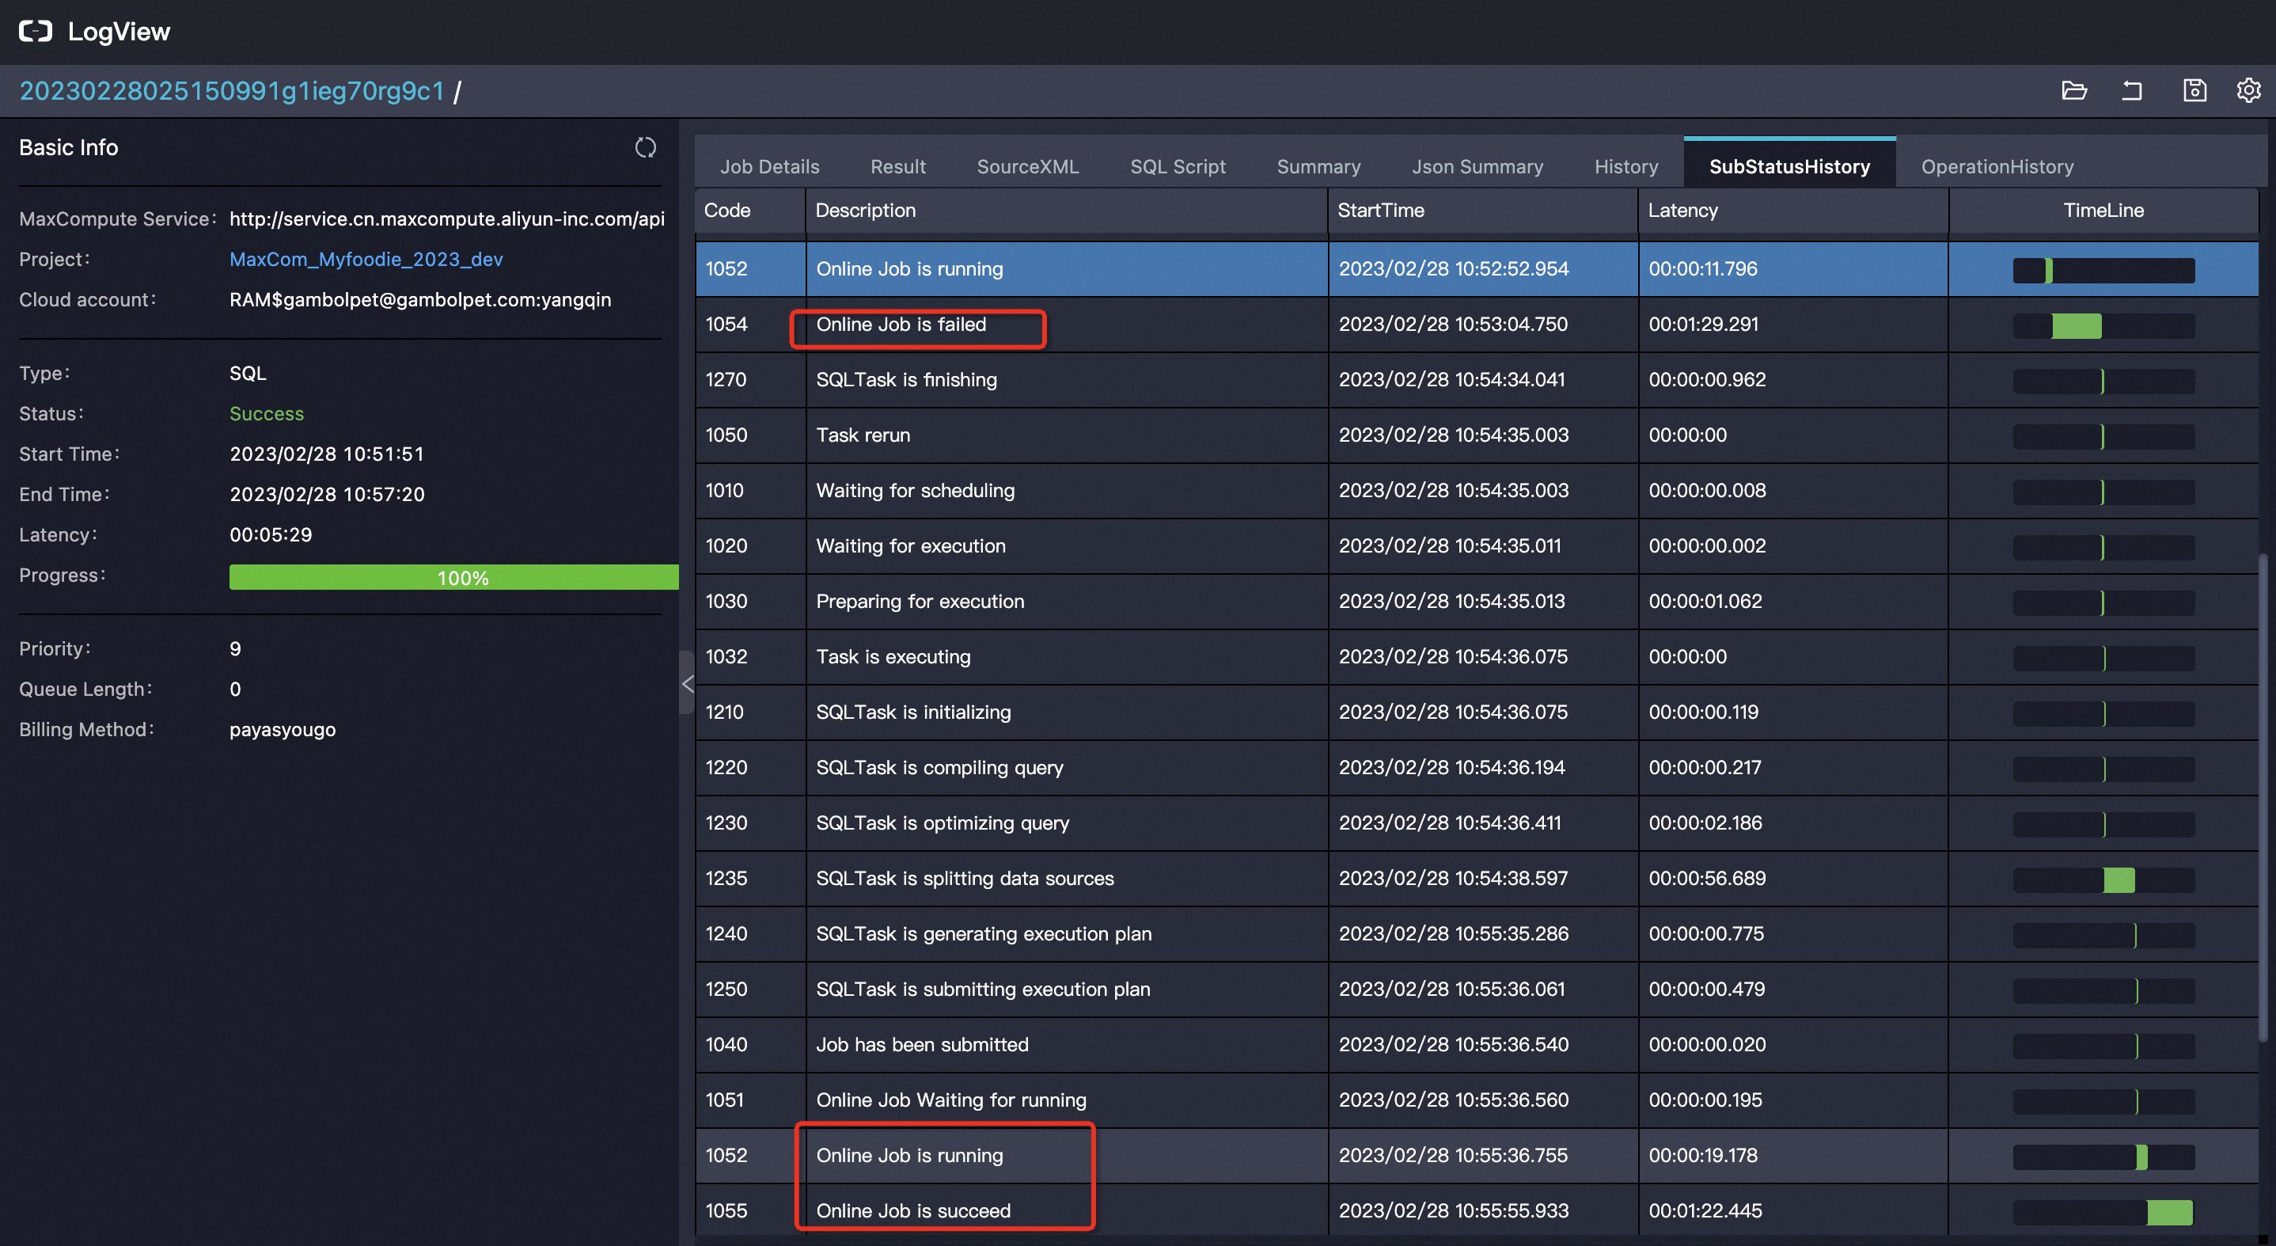Select 'Job has been submitted' row
The height and width of the screenshot is (1246, 2276).
point(1477,1044)
